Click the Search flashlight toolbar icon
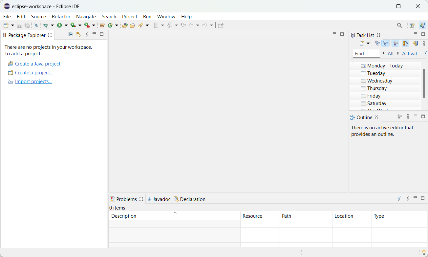The image size is (428, 257). click(140, 25)
